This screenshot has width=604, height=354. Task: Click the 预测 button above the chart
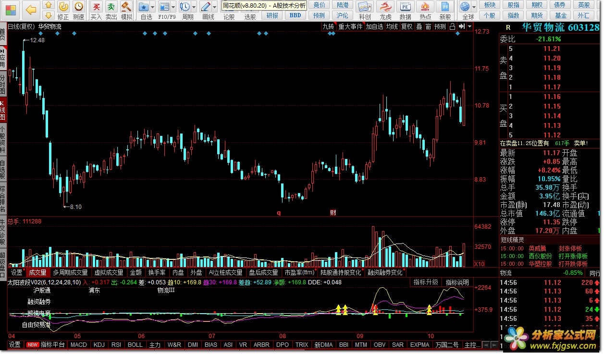[x=440, y=27]
